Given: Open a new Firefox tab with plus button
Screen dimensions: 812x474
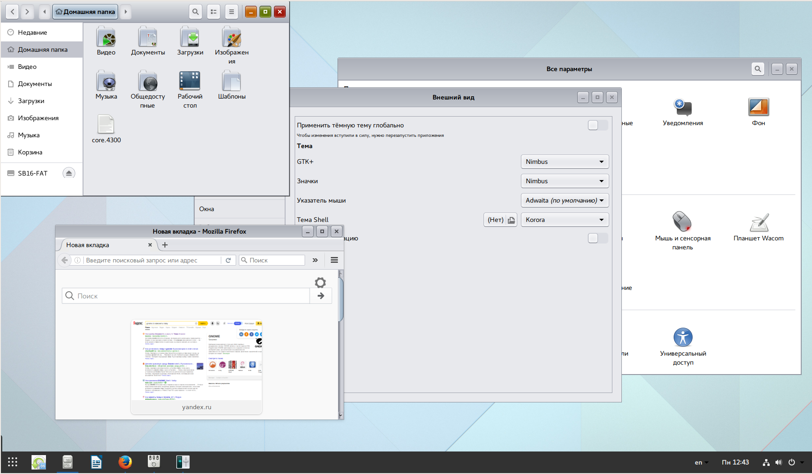Looking at the screenshot, I should pos(165,245).
